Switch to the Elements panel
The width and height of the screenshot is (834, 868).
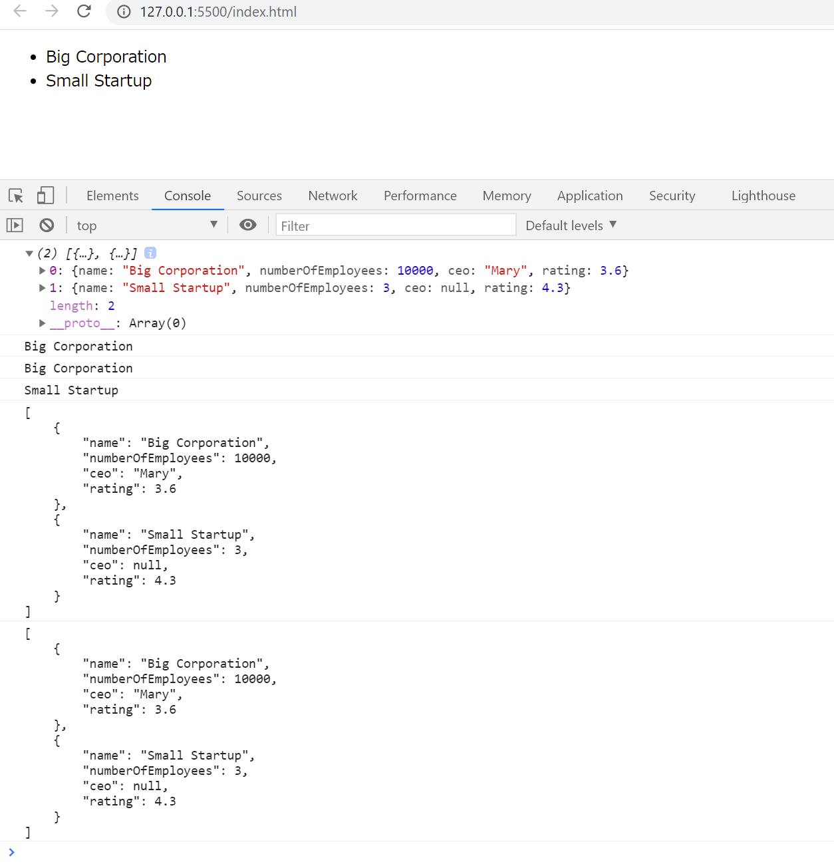[x=112, y=195]
